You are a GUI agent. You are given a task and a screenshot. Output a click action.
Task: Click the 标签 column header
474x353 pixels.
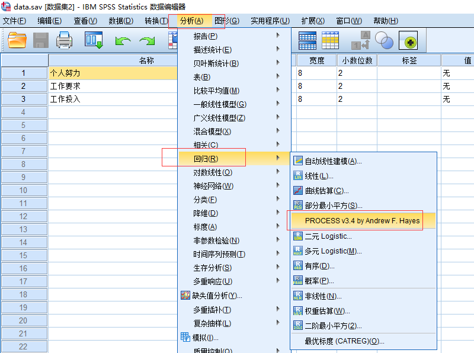point(409,60)
